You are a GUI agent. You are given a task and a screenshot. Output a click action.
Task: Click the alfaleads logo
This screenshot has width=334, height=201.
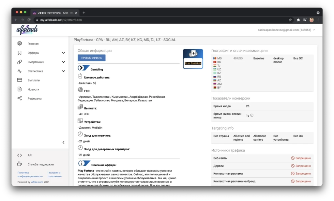pyautogui.click(x=27, y=30)
